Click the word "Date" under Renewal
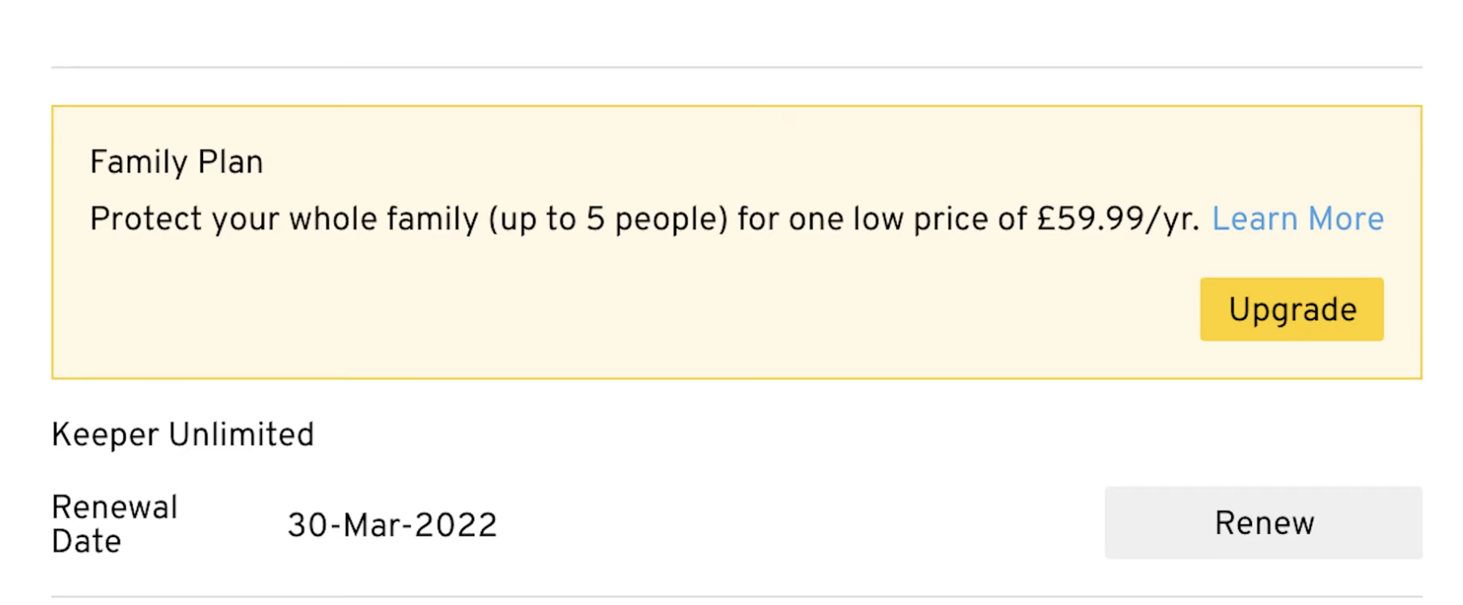 [x=86, y=542]
